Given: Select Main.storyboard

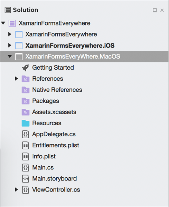Looking at the screenshot, I should tap(55, 179).
